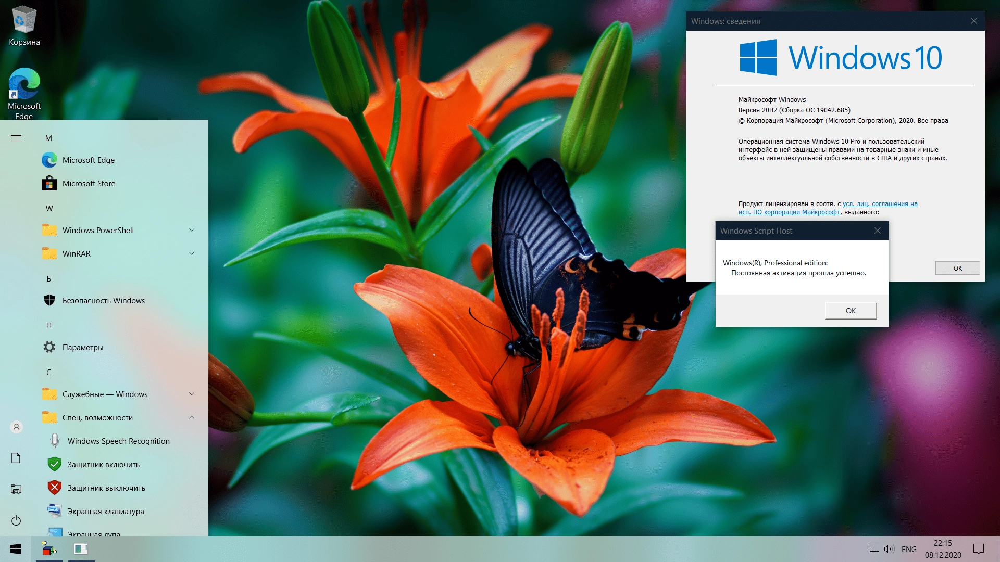The height and width of the screenshot is (562, 1000).
Task: Open the Action Center notifications icon
Action: [979, 549]
